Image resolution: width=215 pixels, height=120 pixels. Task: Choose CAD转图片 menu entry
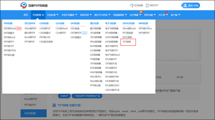(45, 33)
